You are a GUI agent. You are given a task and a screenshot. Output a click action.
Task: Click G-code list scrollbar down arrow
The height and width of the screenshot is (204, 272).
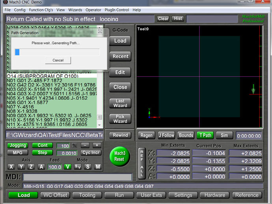[99, 125]
